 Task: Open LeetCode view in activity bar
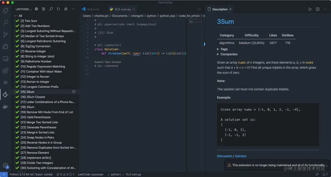(x=5, y=95)
